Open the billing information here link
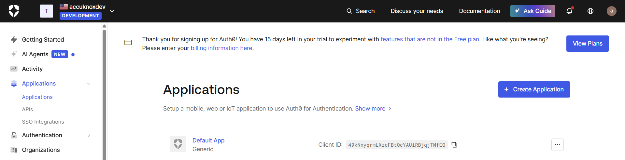Image resolution: width=625 pixels, height=160 pixels. (x=221, y=48)
